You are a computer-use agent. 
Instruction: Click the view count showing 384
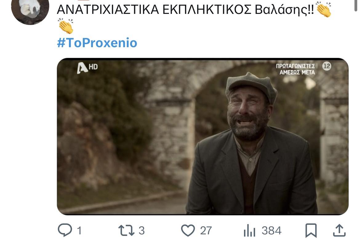coord(272,231)
